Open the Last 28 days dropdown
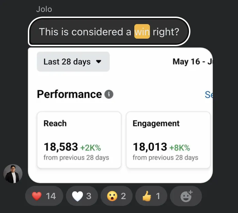 73,62
